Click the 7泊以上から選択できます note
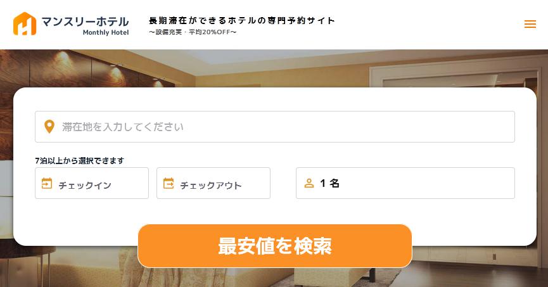548x287 pixels. (x=80, y=160)
